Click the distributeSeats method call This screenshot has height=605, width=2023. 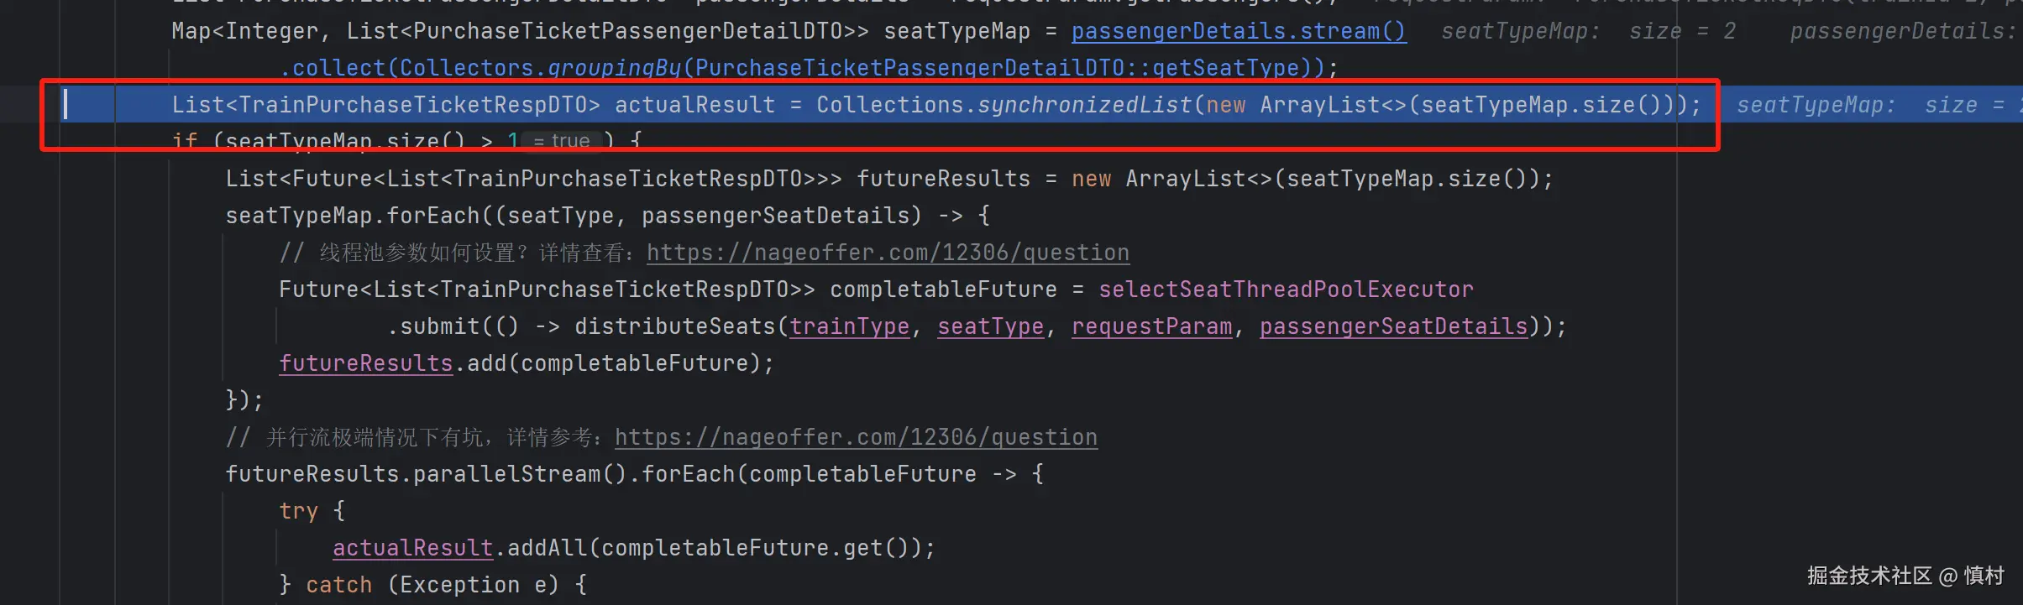coord(674,326)
